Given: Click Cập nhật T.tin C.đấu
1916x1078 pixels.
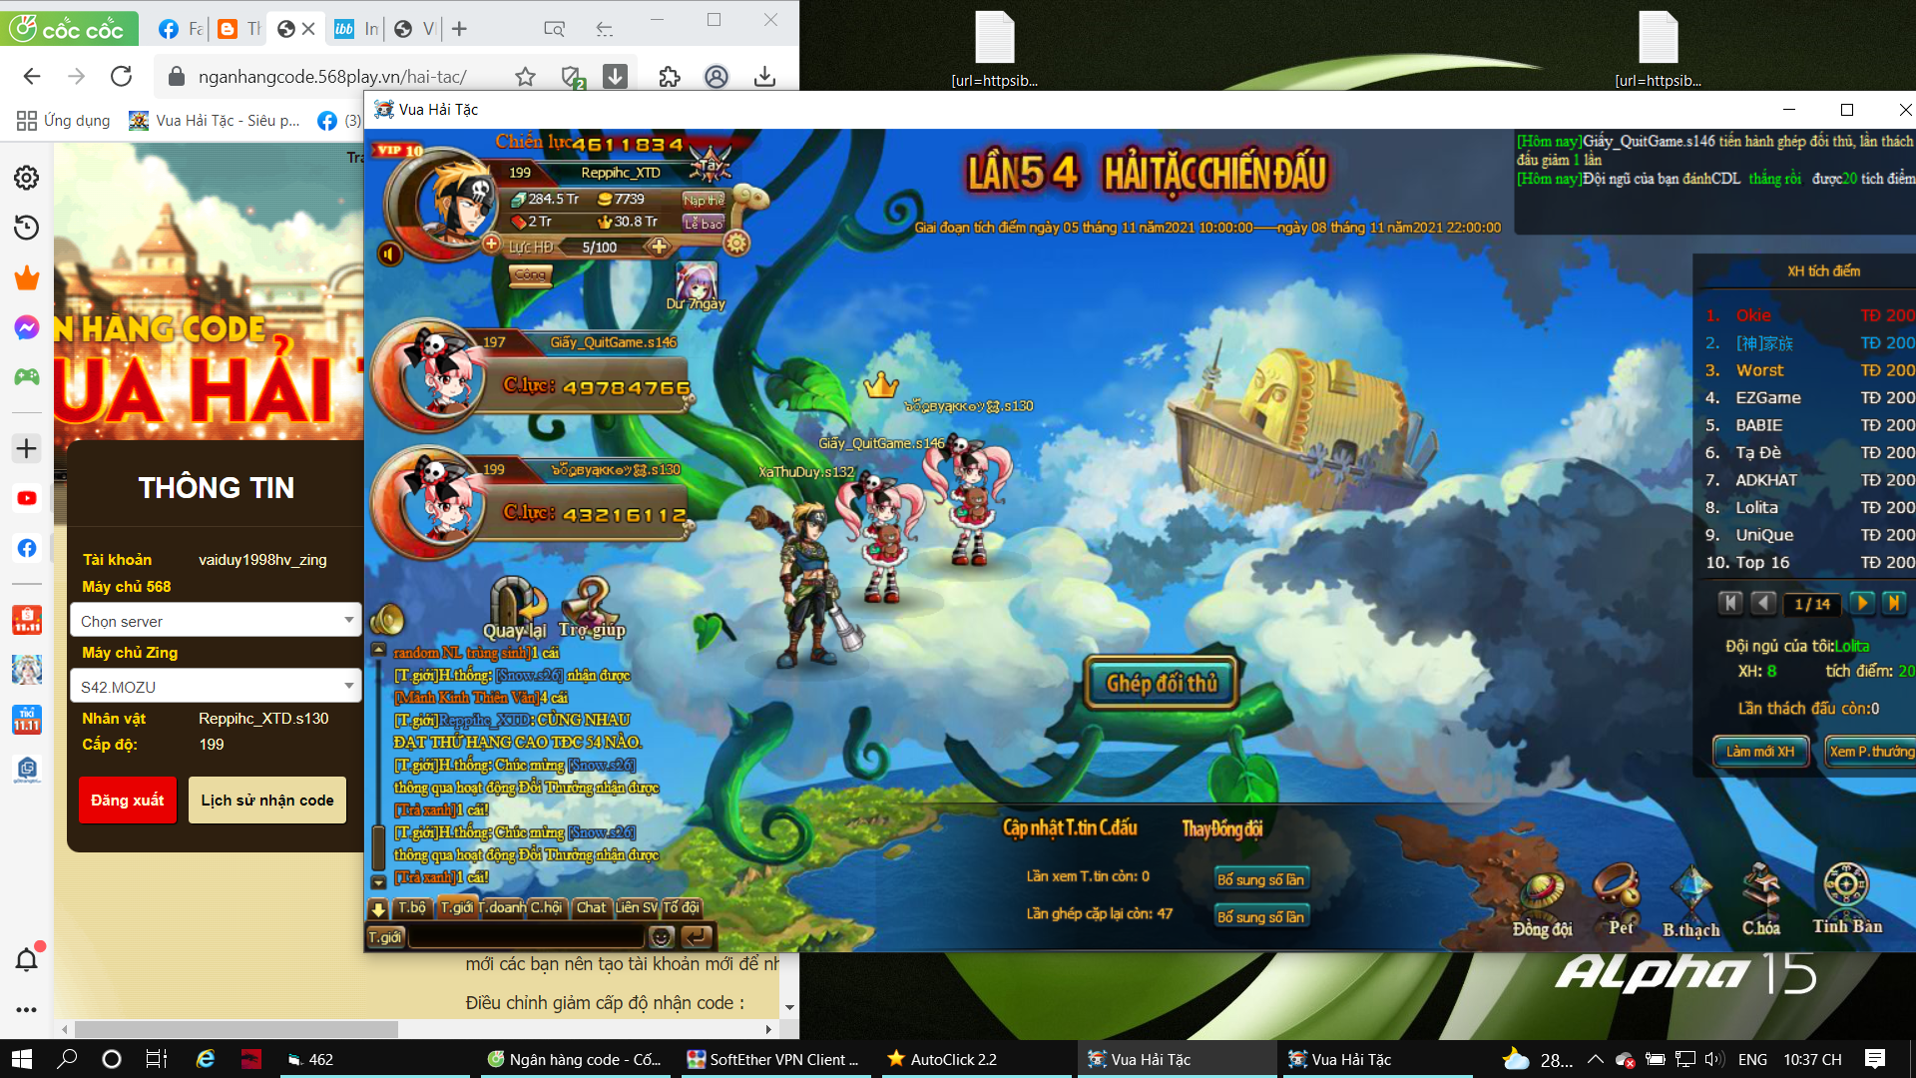Looking at the screenshot, I should 1070,827.
